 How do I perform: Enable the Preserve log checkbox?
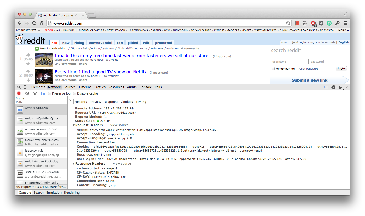50,93
